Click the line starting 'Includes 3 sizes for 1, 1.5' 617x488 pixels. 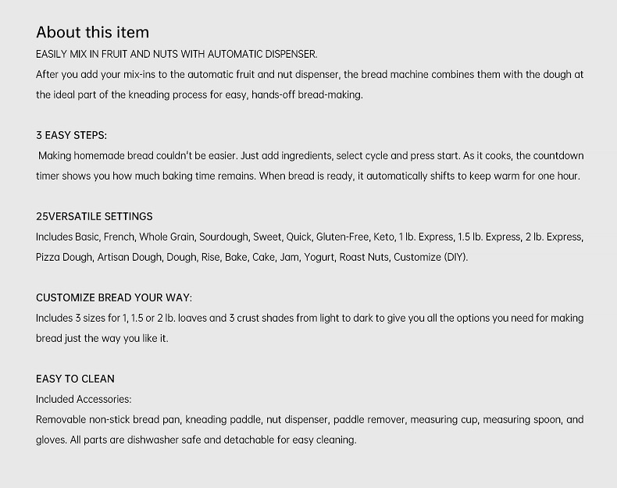click(309, 318)
